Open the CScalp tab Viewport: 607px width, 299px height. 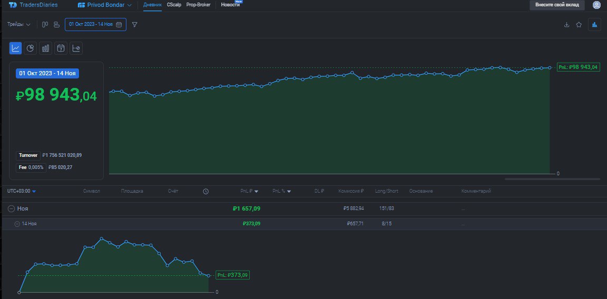click(x=174, y=5)
